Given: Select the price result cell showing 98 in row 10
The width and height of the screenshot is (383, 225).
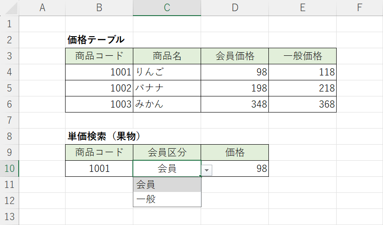Looking at the screenshot, I should pyautogui.click(x=235, y=168).
